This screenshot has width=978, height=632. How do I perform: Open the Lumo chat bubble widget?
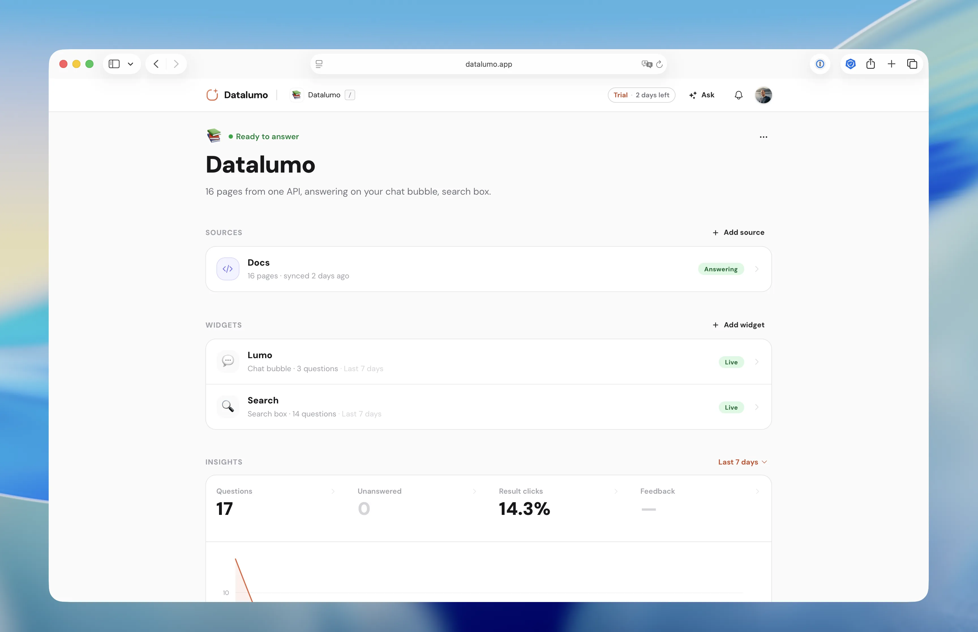tap(488, 362)
